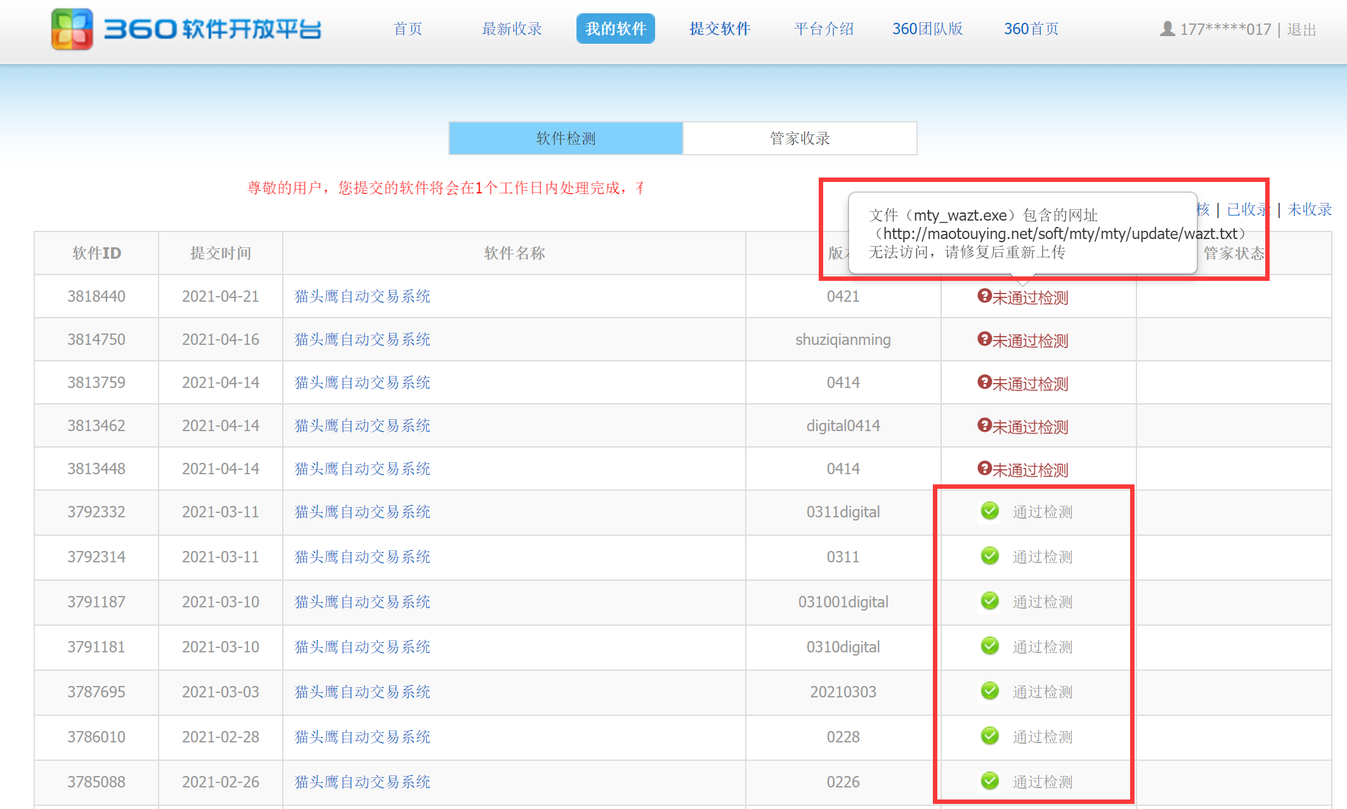1347x809 pixels.
Task: Click 通过检测 status text for ID 3791181
Action: coord(1042,647)
